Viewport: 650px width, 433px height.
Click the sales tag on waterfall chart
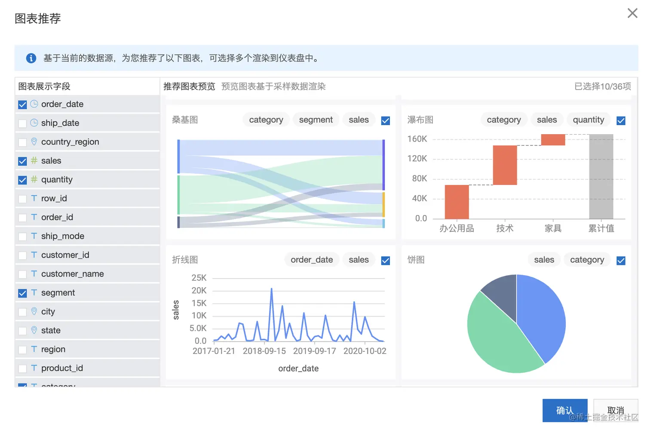[547, 120]
